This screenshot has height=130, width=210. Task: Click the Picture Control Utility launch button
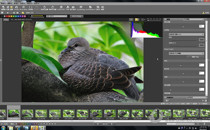click(196, 57)
